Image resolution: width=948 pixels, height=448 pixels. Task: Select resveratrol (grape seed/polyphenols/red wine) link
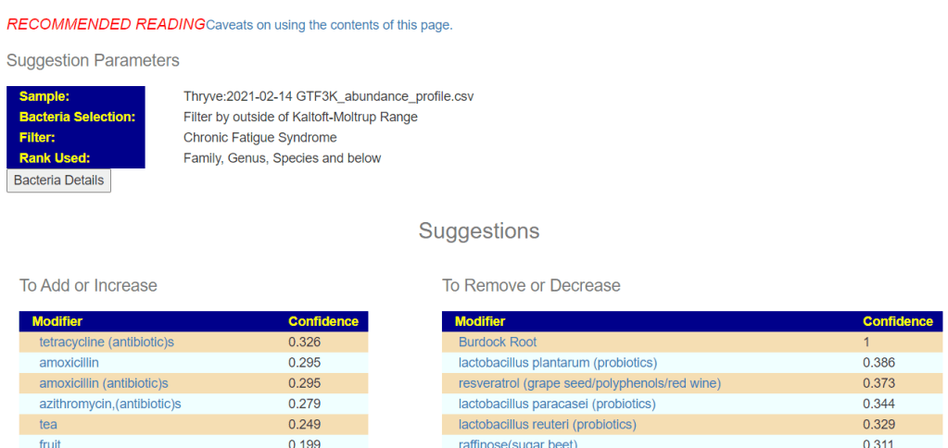589,383
